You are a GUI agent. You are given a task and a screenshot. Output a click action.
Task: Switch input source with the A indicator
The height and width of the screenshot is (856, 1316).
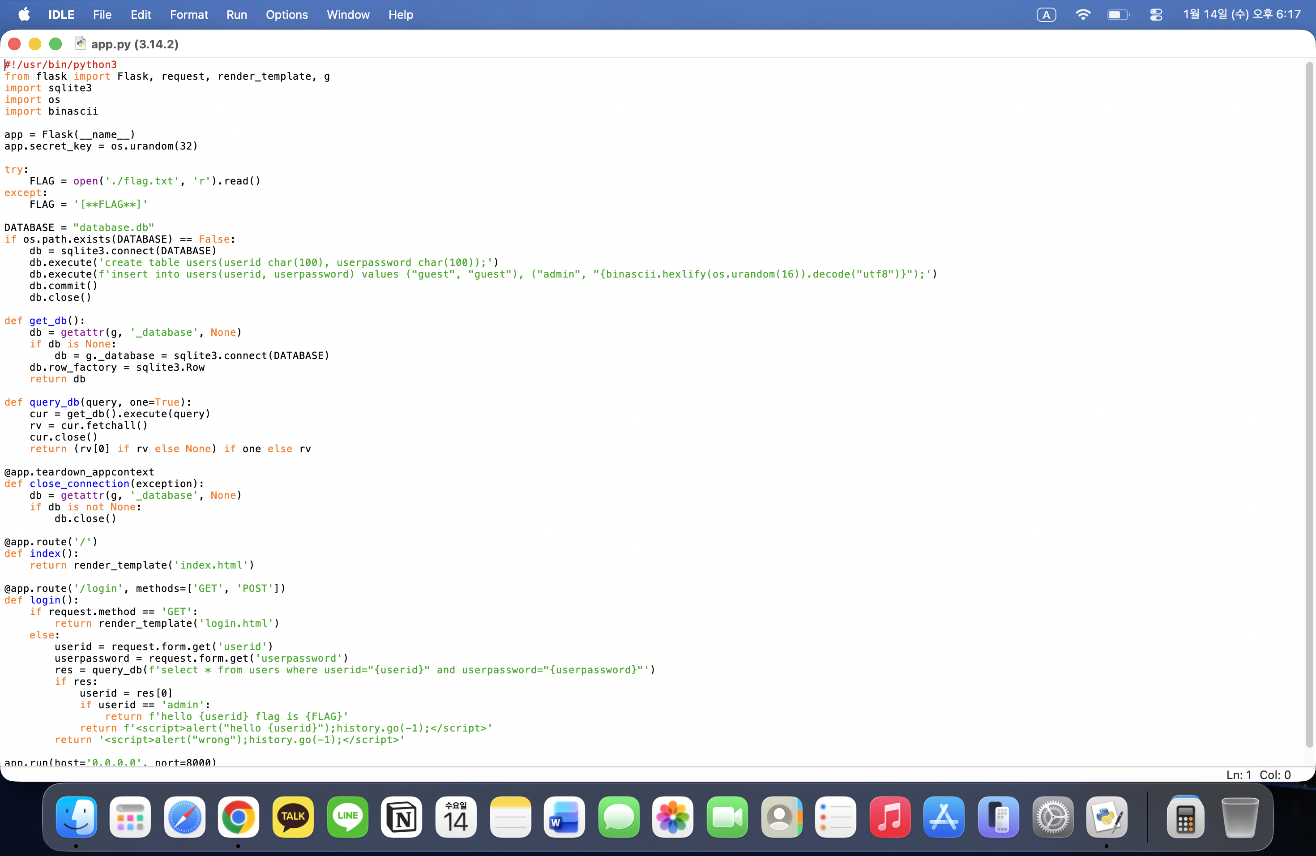pos(1046,15)
